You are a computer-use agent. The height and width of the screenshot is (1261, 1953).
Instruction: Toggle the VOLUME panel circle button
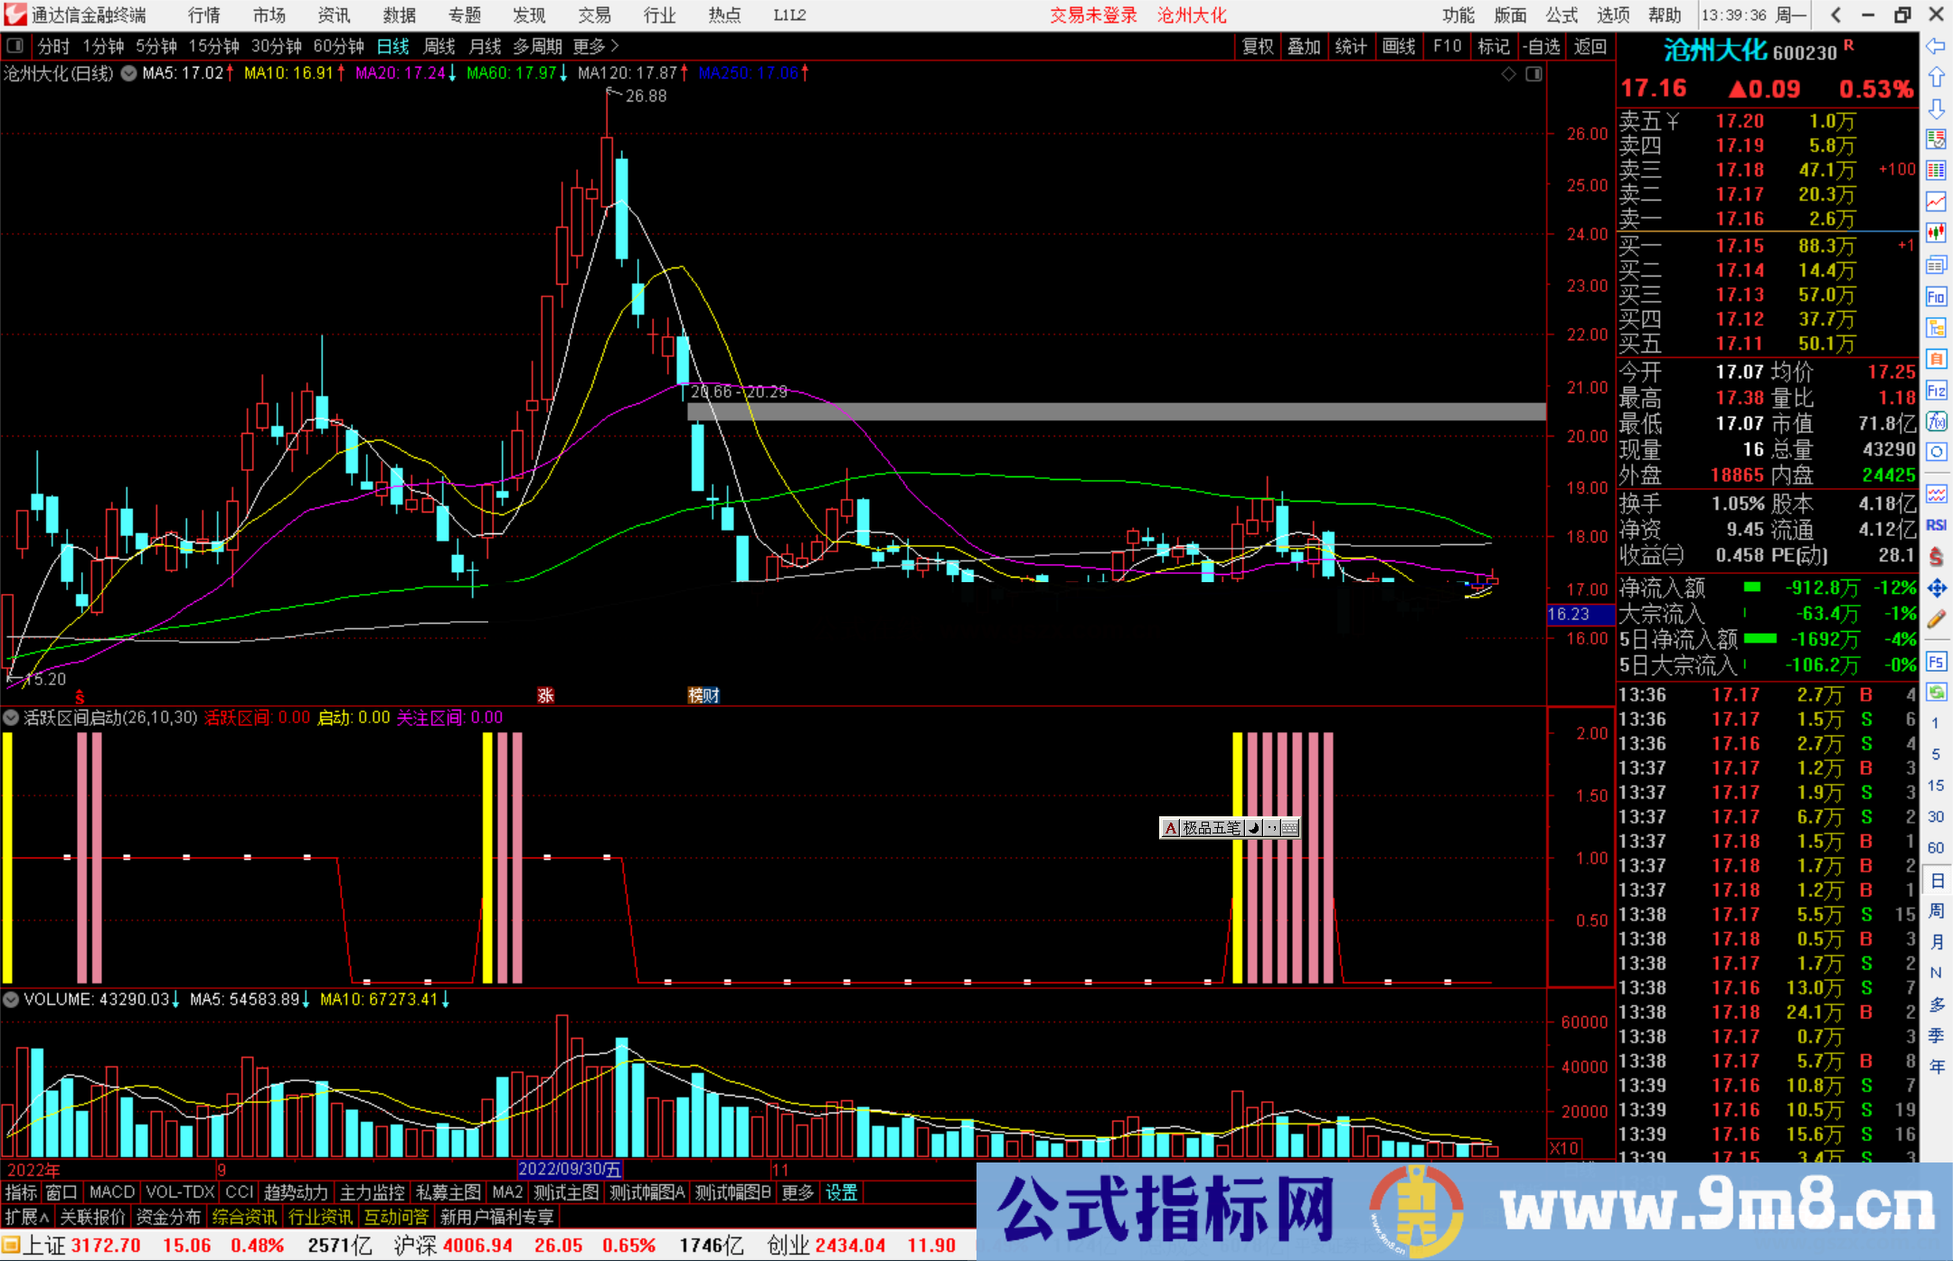coord(11,1000)
